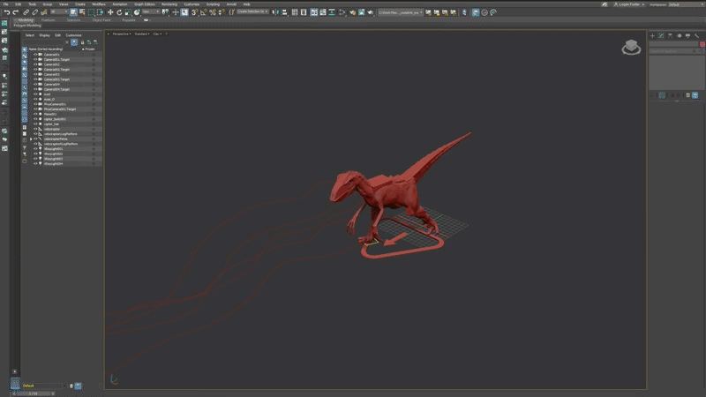Toggle Window/Crossing selection mode
The image size is (706, 397).
[x=101, y=12]
